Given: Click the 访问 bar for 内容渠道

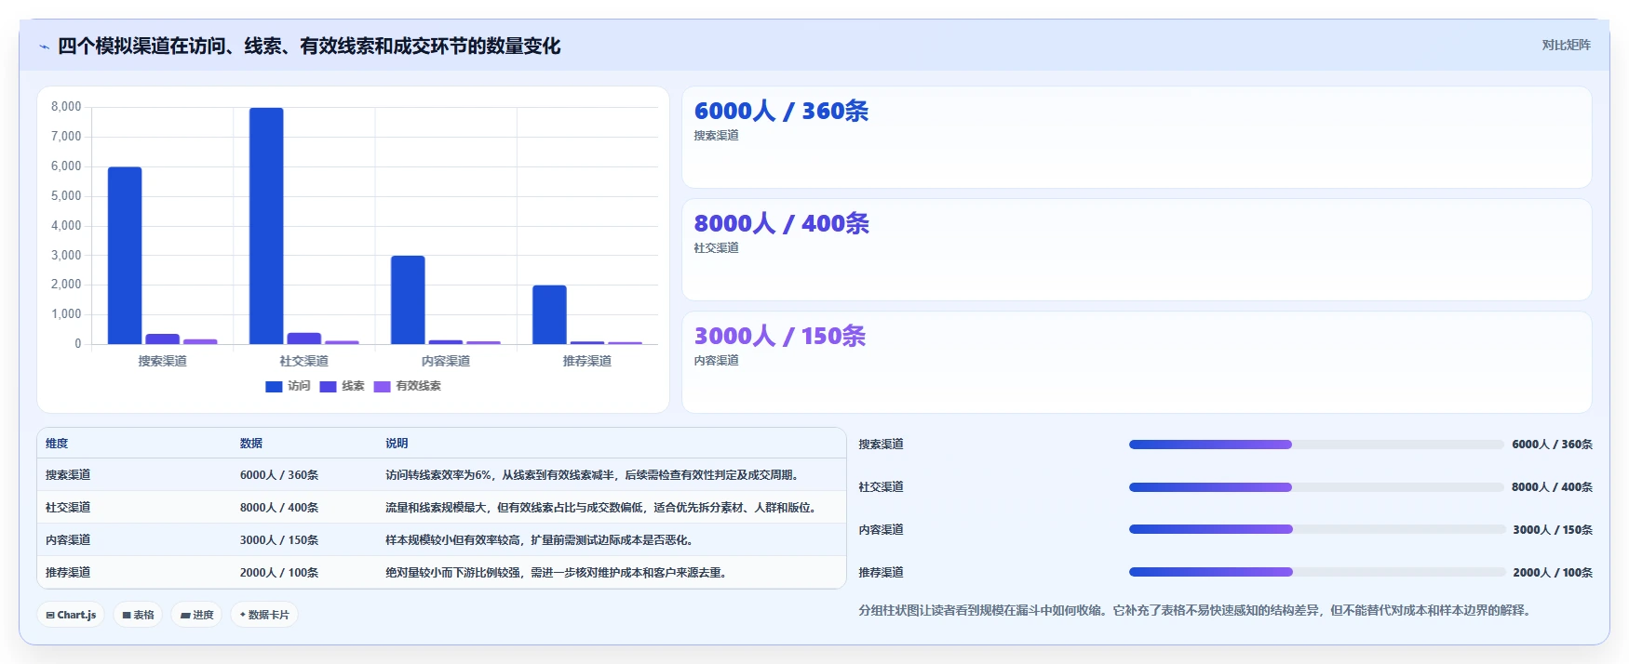Looking at the screenshot, I should click(x=408, y=299).
